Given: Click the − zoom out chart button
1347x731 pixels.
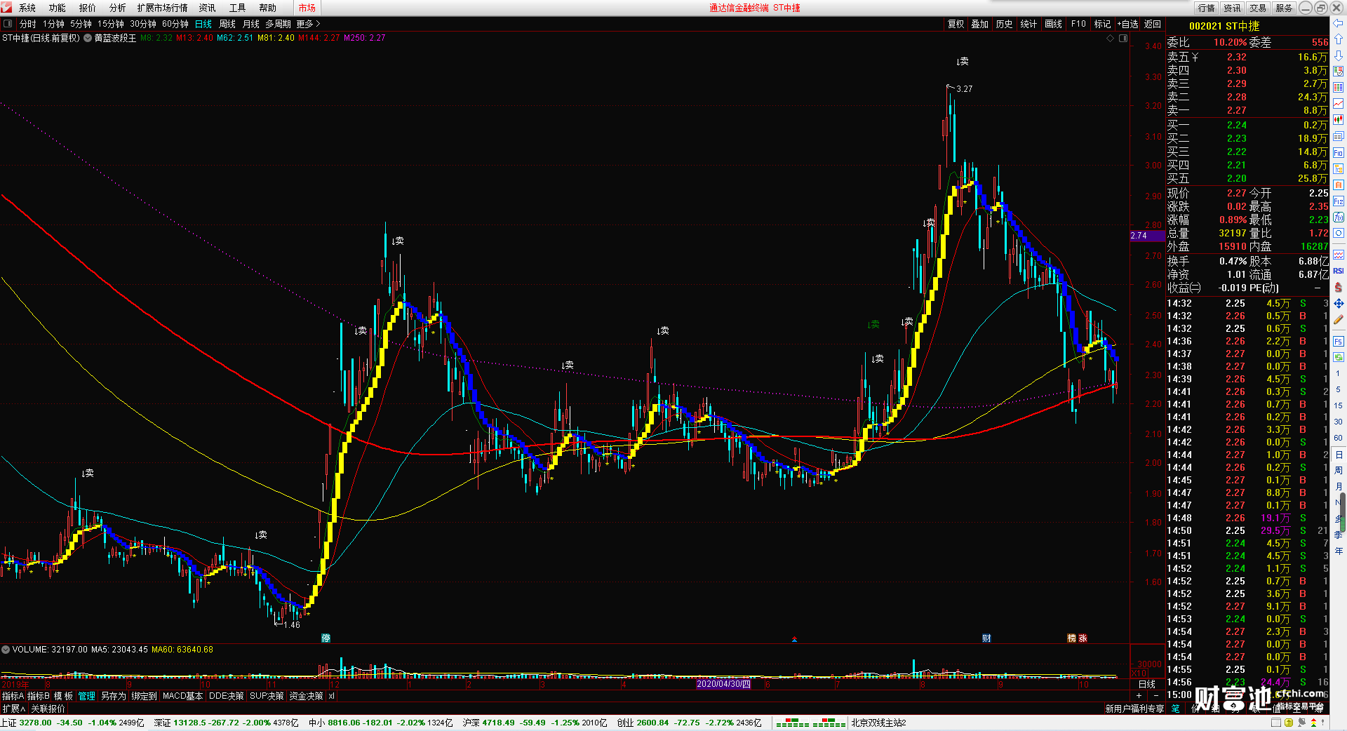Looking at the screenshot, I should coord(1155,695).
